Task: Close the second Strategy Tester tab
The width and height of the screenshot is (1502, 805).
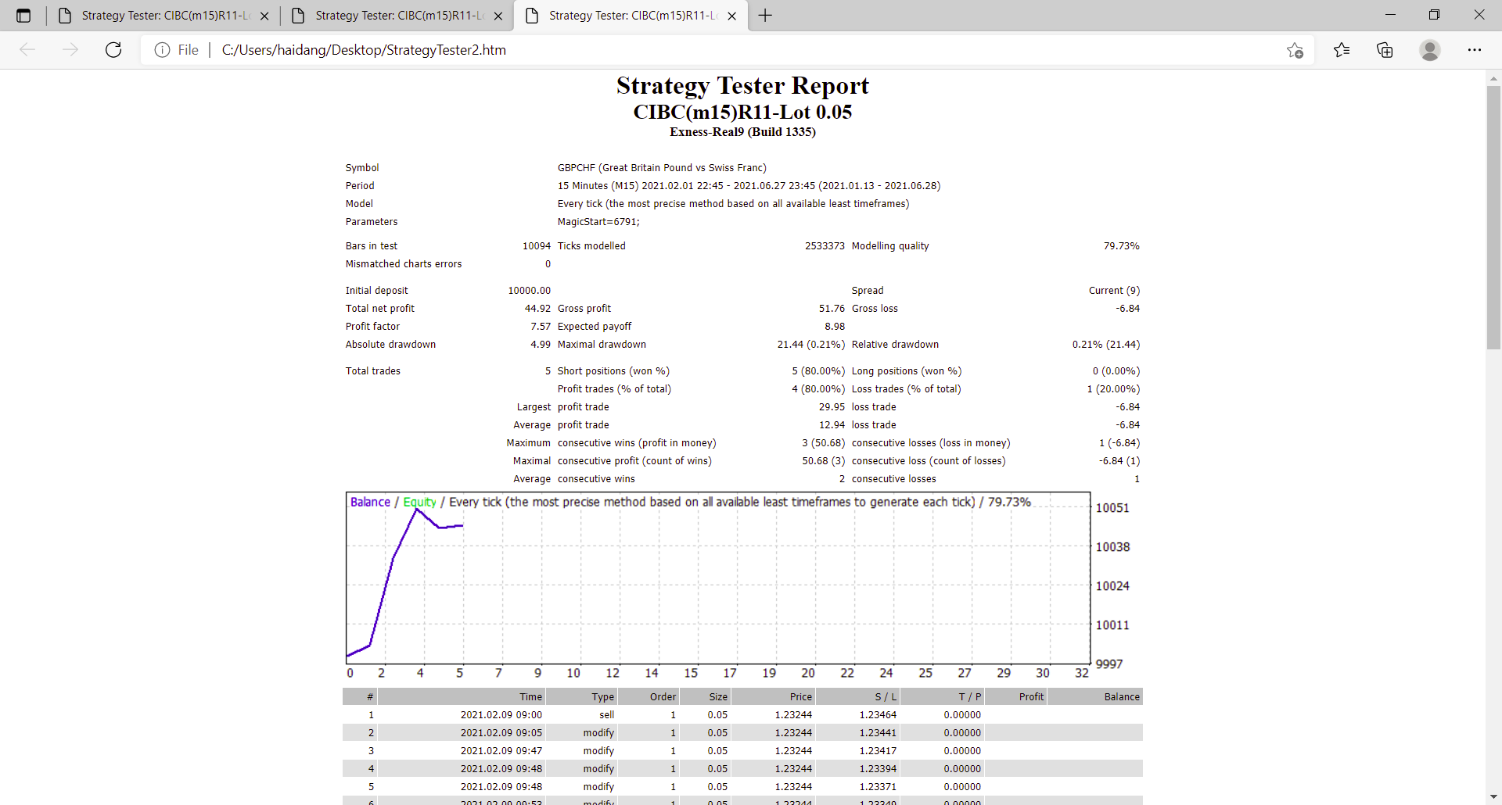Action: point(498,16)
